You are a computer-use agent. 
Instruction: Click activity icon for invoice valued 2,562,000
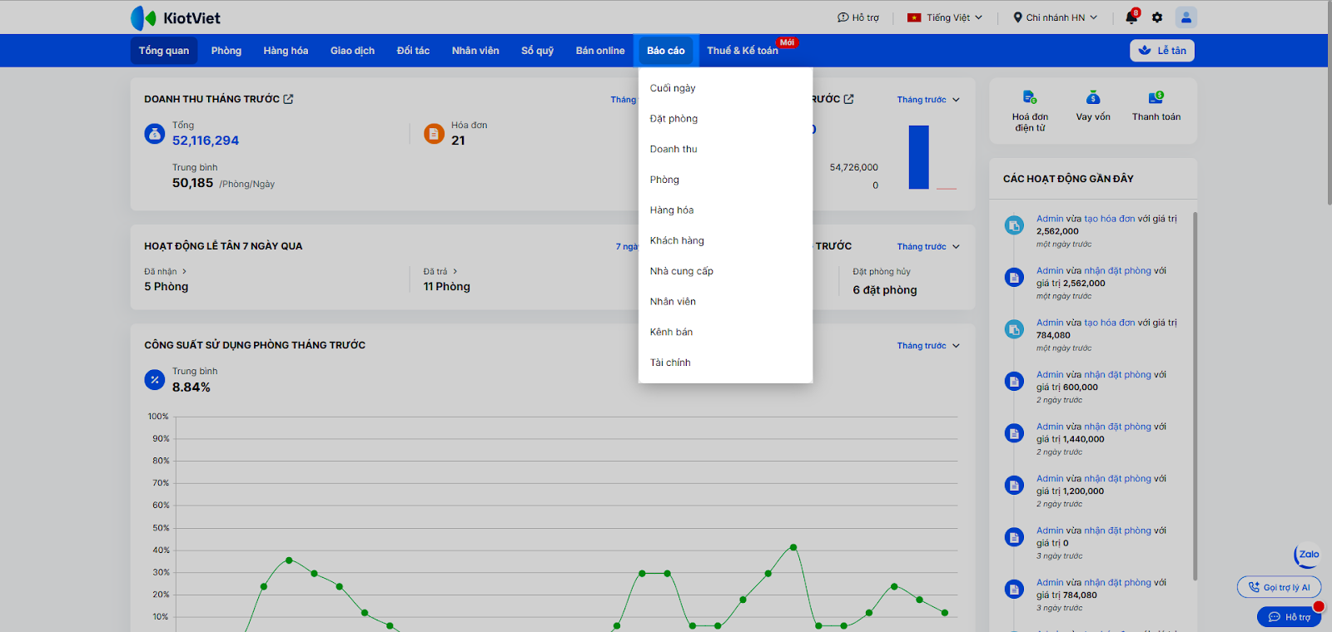pyautogui.click(x=1014, y=225)
